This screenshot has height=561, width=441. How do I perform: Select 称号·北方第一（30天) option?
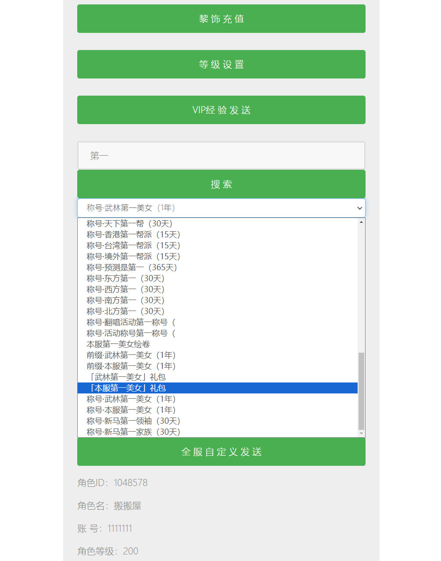coord(125,311)
